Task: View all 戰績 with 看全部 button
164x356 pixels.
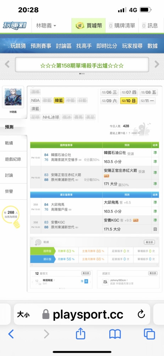Action: (x=149, y=242)
